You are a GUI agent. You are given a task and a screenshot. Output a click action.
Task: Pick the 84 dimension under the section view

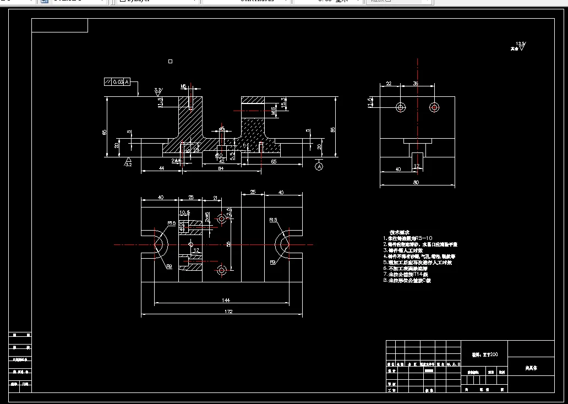coord(221,168)
